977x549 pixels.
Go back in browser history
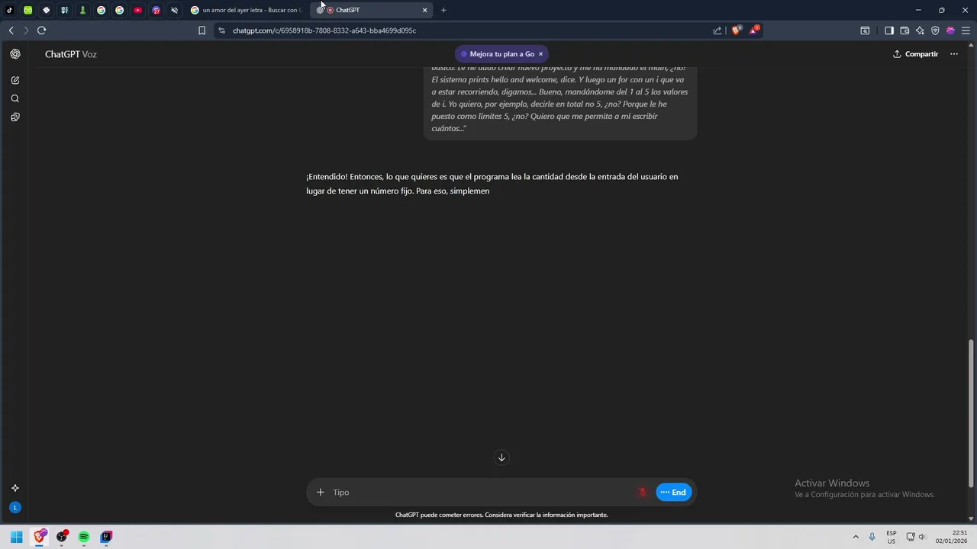[x=11, y=30]
